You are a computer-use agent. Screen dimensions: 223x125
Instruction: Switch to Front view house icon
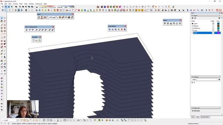[x=171, y=23]
